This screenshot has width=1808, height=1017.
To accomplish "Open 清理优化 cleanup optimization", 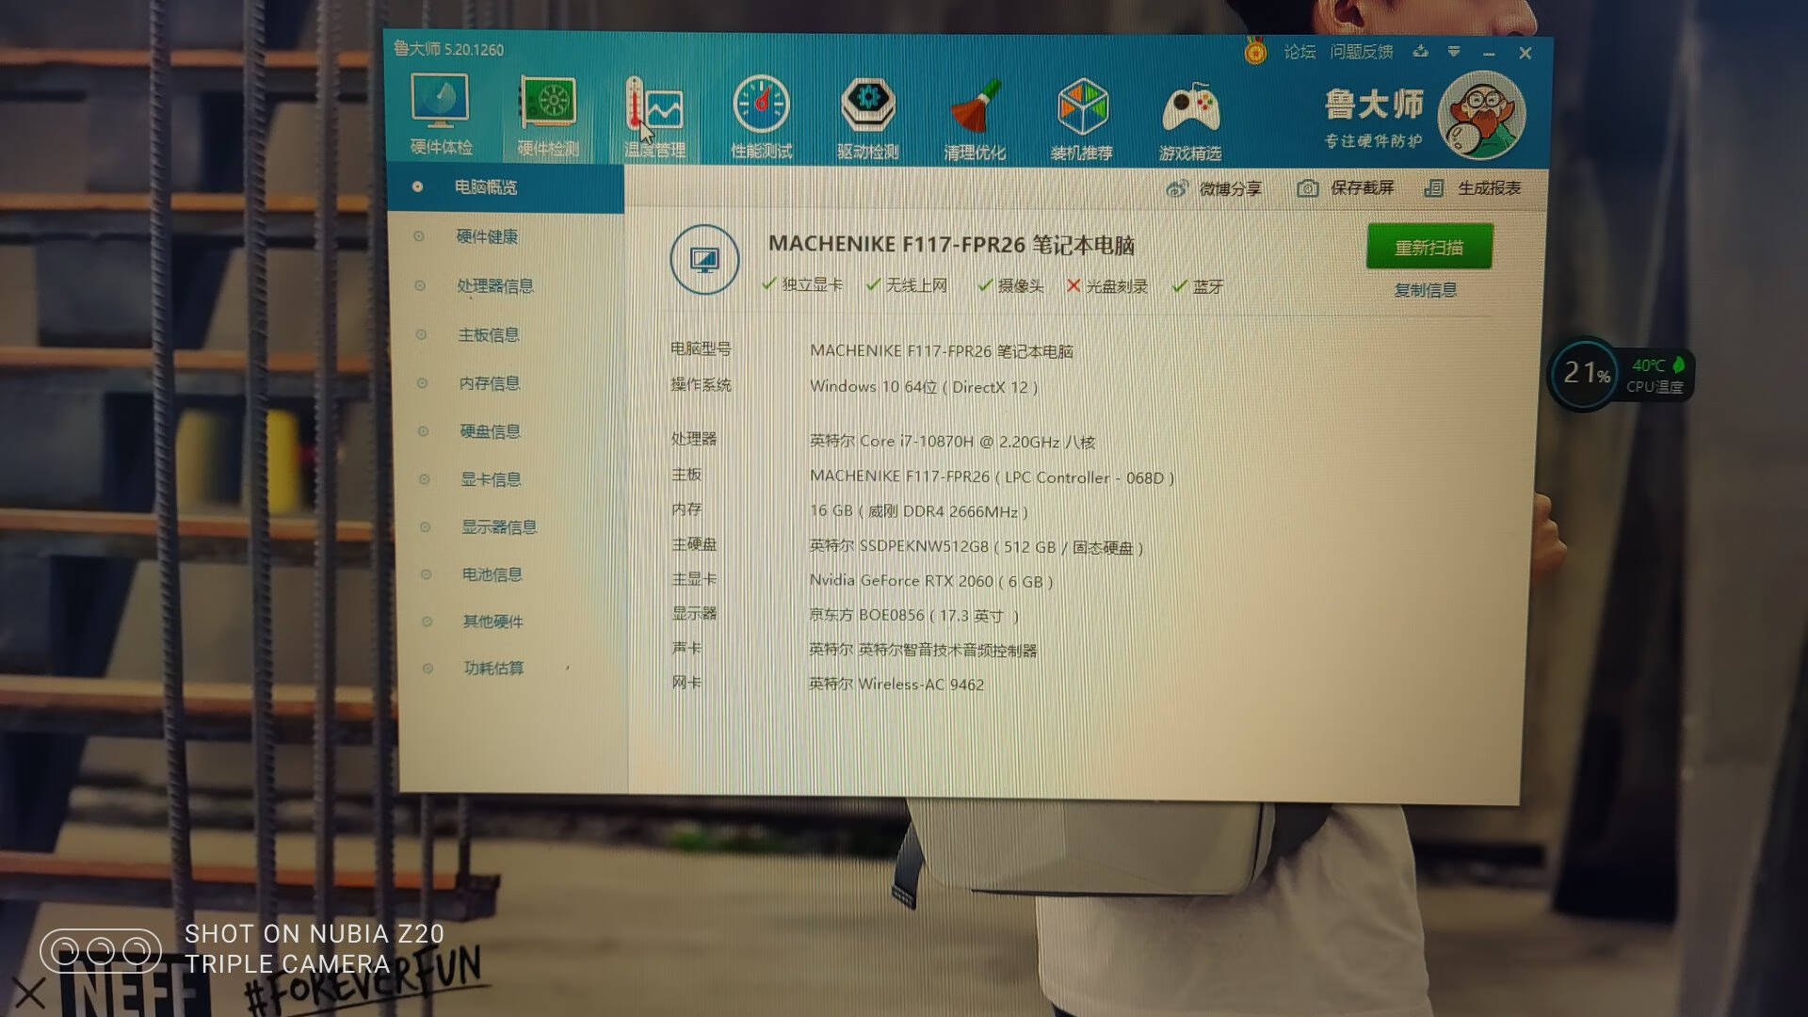I will point(975,121).
